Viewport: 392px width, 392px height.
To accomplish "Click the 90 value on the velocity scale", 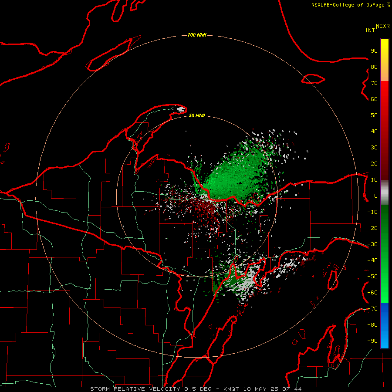I will pyautogui.click(x=374, y=51).
